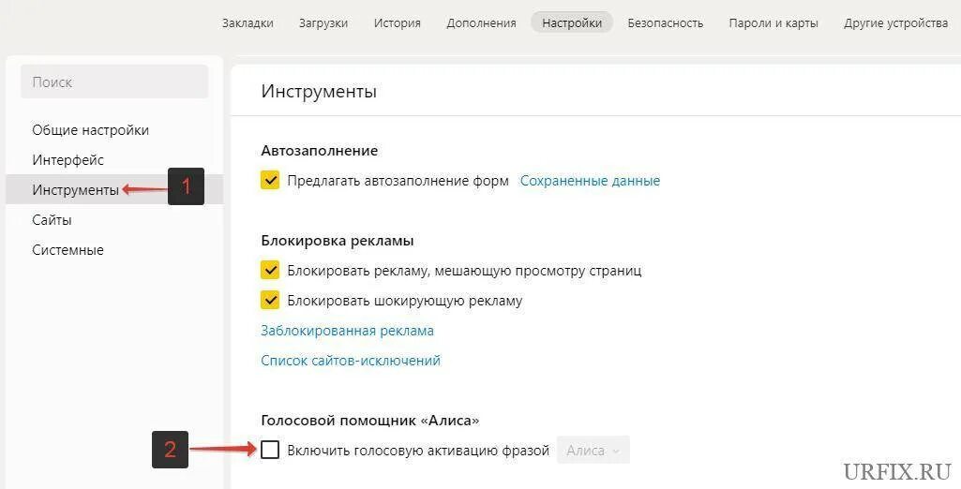This screenshot has height=489, width=961.
Task: Switch to Пароли и карты tab
Action: point(773,23)
